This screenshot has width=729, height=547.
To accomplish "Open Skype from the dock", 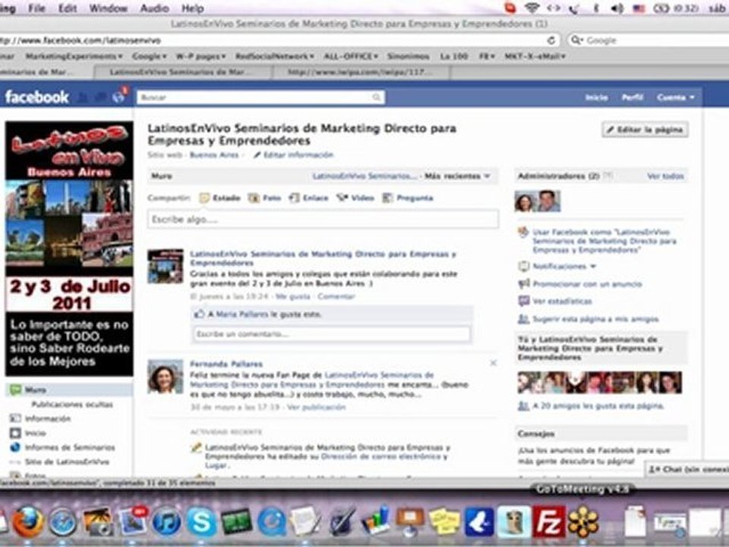I will pos(200,522).
